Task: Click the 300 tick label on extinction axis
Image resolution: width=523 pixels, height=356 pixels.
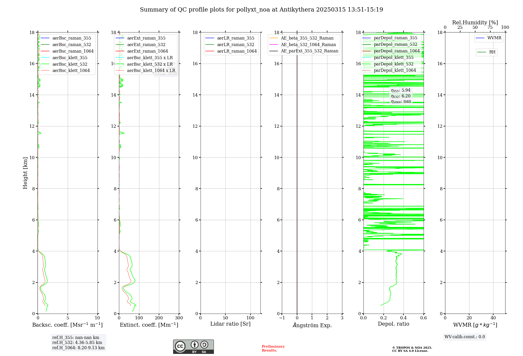Action: coord(179,318)
